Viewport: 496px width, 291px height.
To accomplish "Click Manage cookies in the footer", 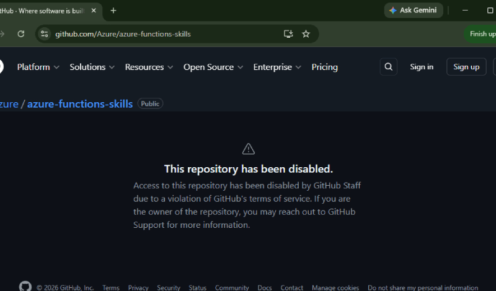I will [335, 287].
